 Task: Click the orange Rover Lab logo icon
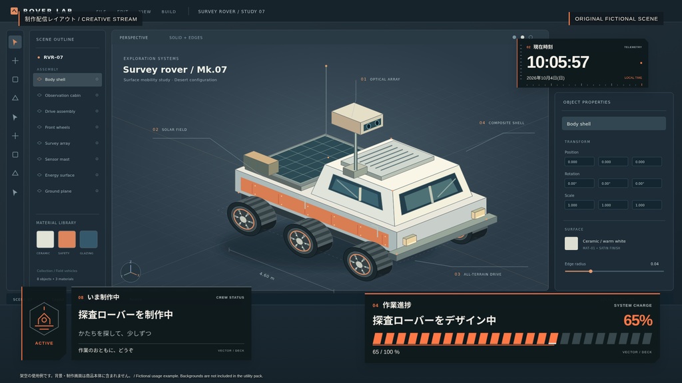click(15, 11)
